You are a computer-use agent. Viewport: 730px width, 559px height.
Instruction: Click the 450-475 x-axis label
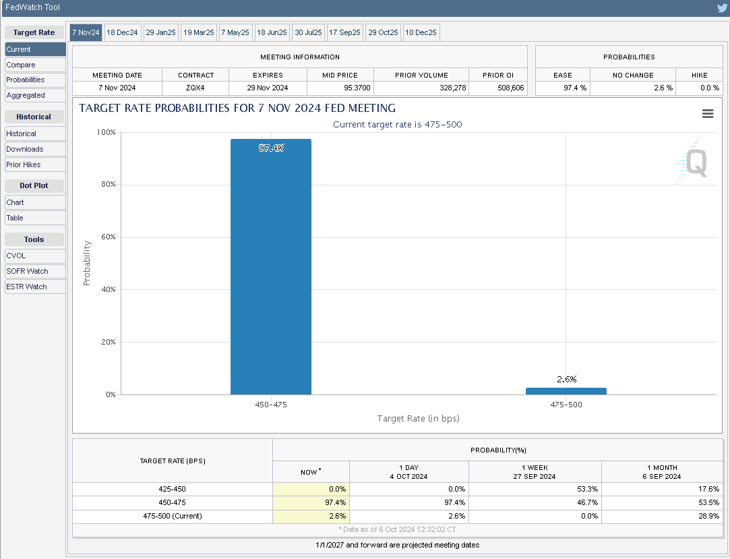click(271, 405)
